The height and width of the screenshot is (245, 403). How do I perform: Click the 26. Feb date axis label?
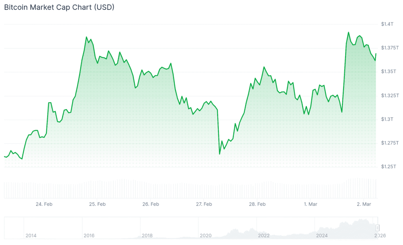pos(151,204)
